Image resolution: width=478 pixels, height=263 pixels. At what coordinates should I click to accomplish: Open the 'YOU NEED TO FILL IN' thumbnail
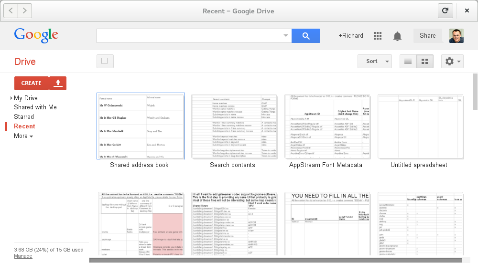[327, 224]
